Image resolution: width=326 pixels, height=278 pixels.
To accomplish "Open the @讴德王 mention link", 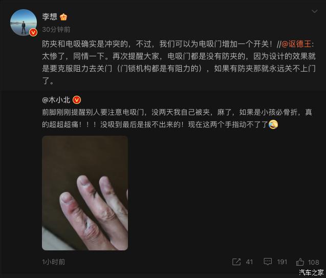I will [296, 44].
